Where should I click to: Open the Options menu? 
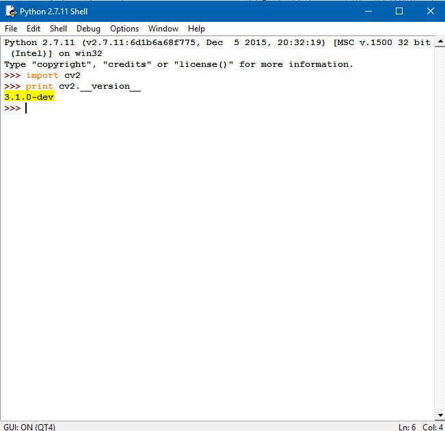point(124,29)
